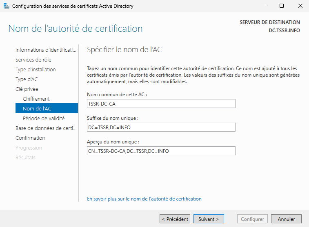Go to Services de rôle step
The image size is (309, 227).
click(x=33, y=60)
